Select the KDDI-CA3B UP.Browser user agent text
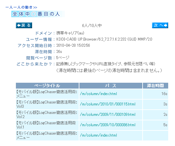 click(104, 39)
